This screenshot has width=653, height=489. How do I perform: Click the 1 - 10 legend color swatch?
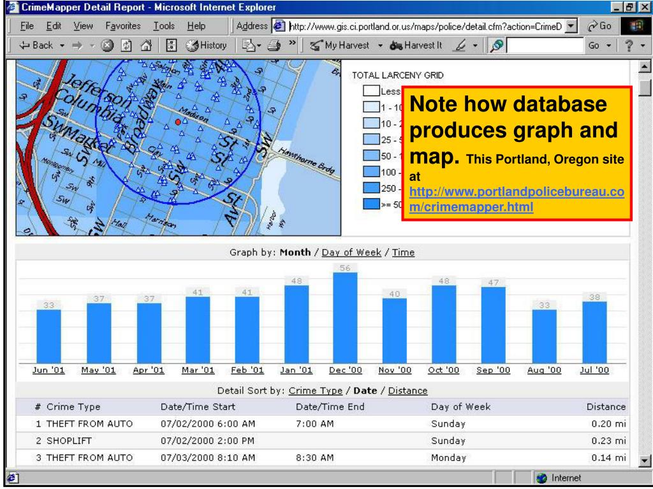[371, 107]
